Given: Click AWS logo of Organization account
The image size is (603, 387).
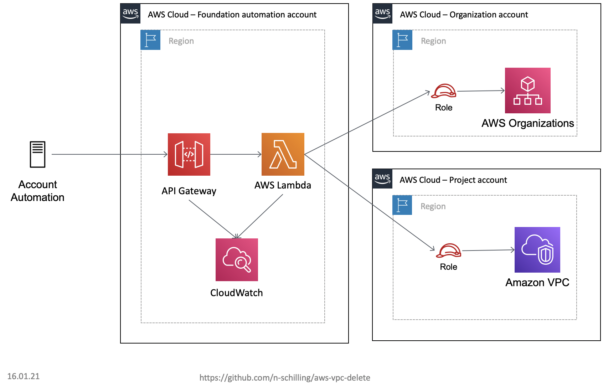Looking at the screenshot, I should coord(383,14).
